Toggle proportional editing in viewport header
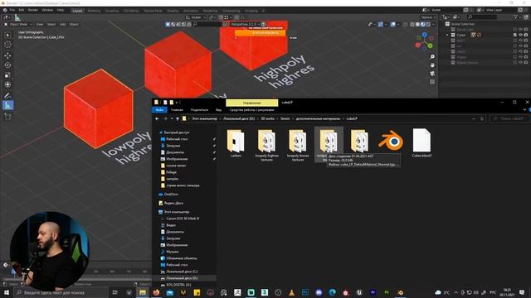This screenshot has height=298, width=531. pos(236,17)
